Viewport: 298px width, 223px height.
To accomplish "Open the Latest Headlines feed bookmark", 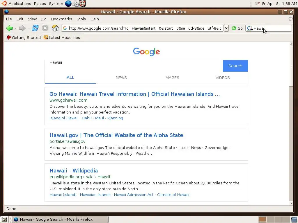I will click(x=62, y=37).
